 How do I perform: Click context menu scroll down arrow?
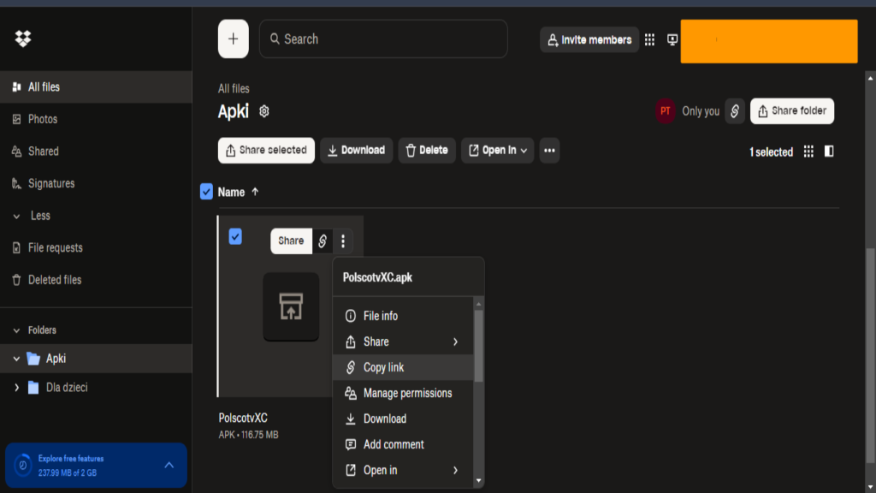click(x=478, y=481)
